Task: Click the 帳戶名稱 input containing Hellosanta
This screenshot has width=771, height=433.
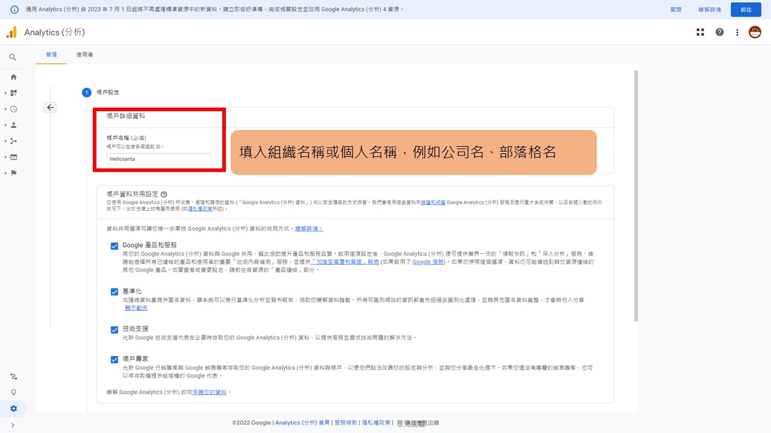Action: click(158, 159)
